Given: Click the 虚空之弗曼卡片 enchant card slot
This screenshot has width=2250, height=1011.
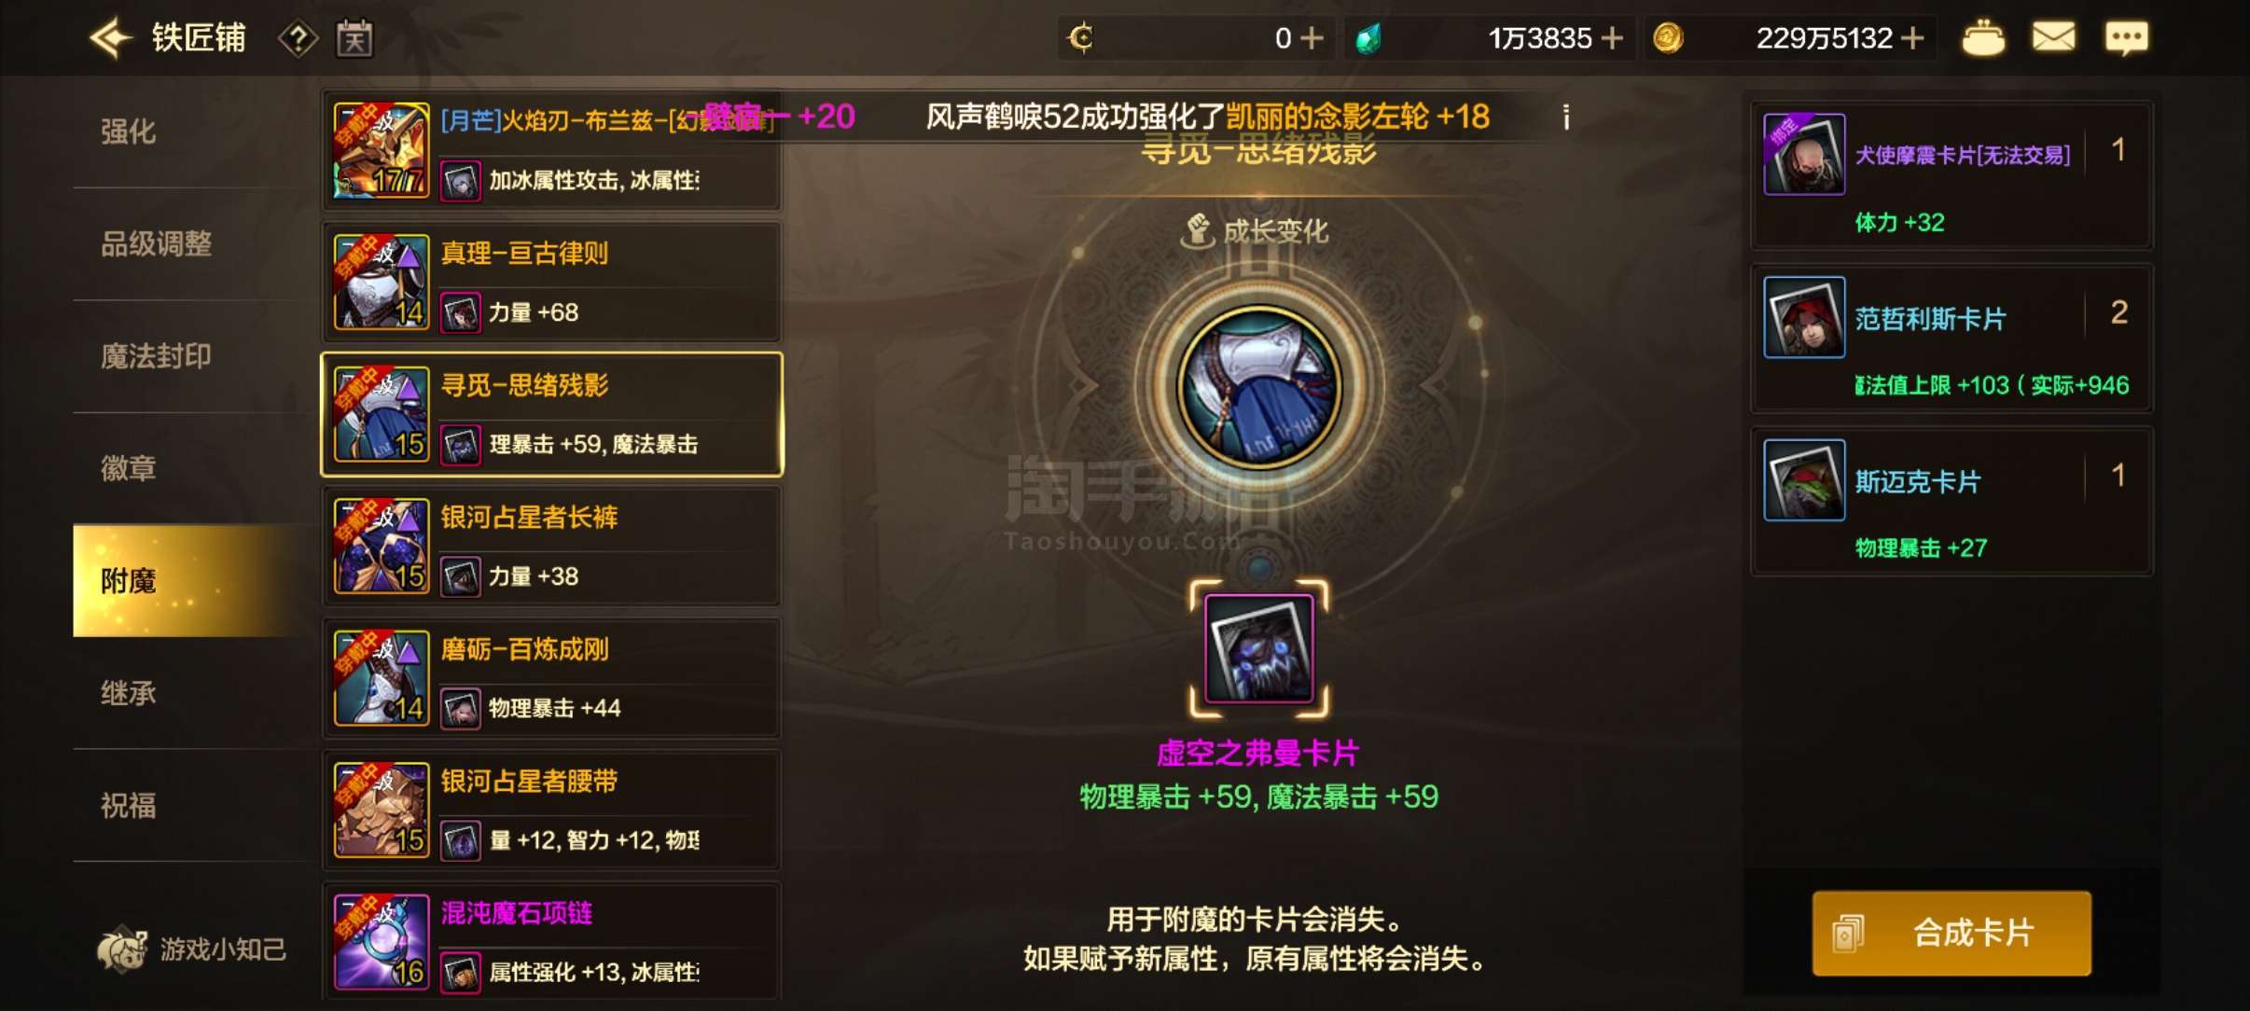Looking at the screenshot, I should [x=1259, y=649].
